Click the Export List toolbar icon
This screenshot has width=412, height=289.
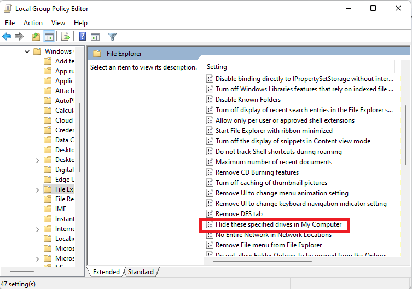coord(66,36)
